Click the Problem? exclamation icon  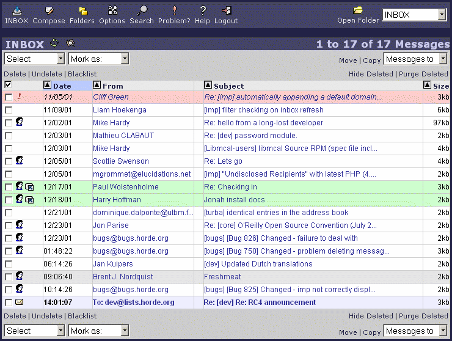point(175,10)
